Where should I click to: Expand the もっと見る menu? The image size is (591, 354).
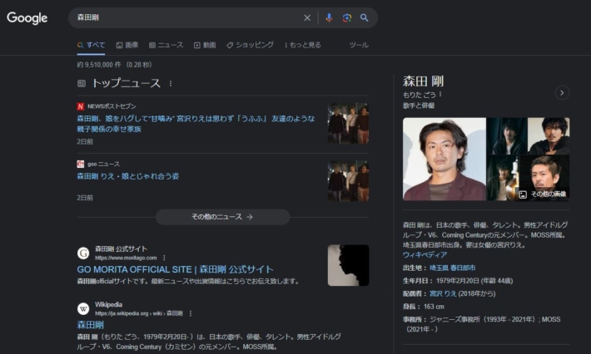(x=303, y=45)
